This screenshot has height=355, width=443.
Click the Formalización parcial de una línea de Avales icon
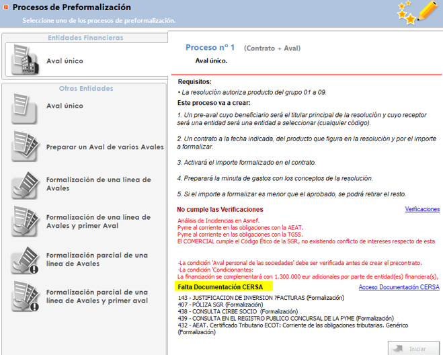click(25, 260)
